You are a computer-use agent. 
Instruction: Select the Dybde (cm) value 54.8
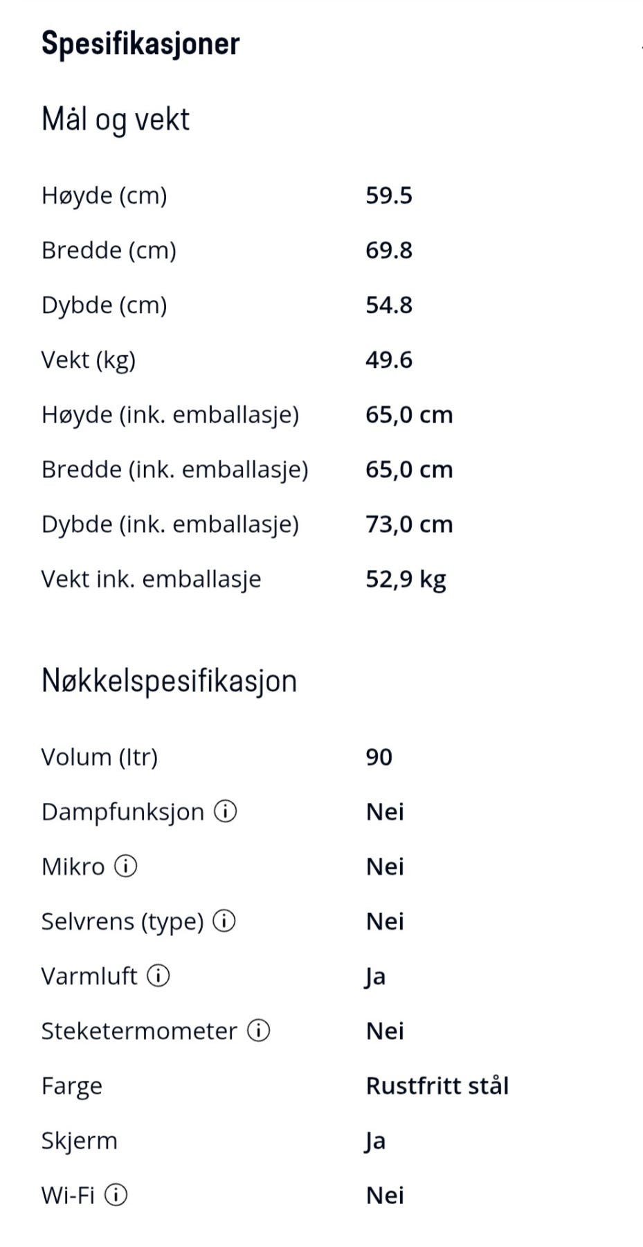click(x=389, y=305)
